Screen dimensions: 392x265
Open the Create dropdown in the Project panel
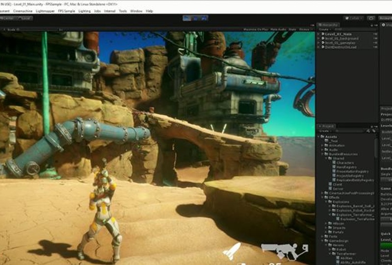(324, 131)
